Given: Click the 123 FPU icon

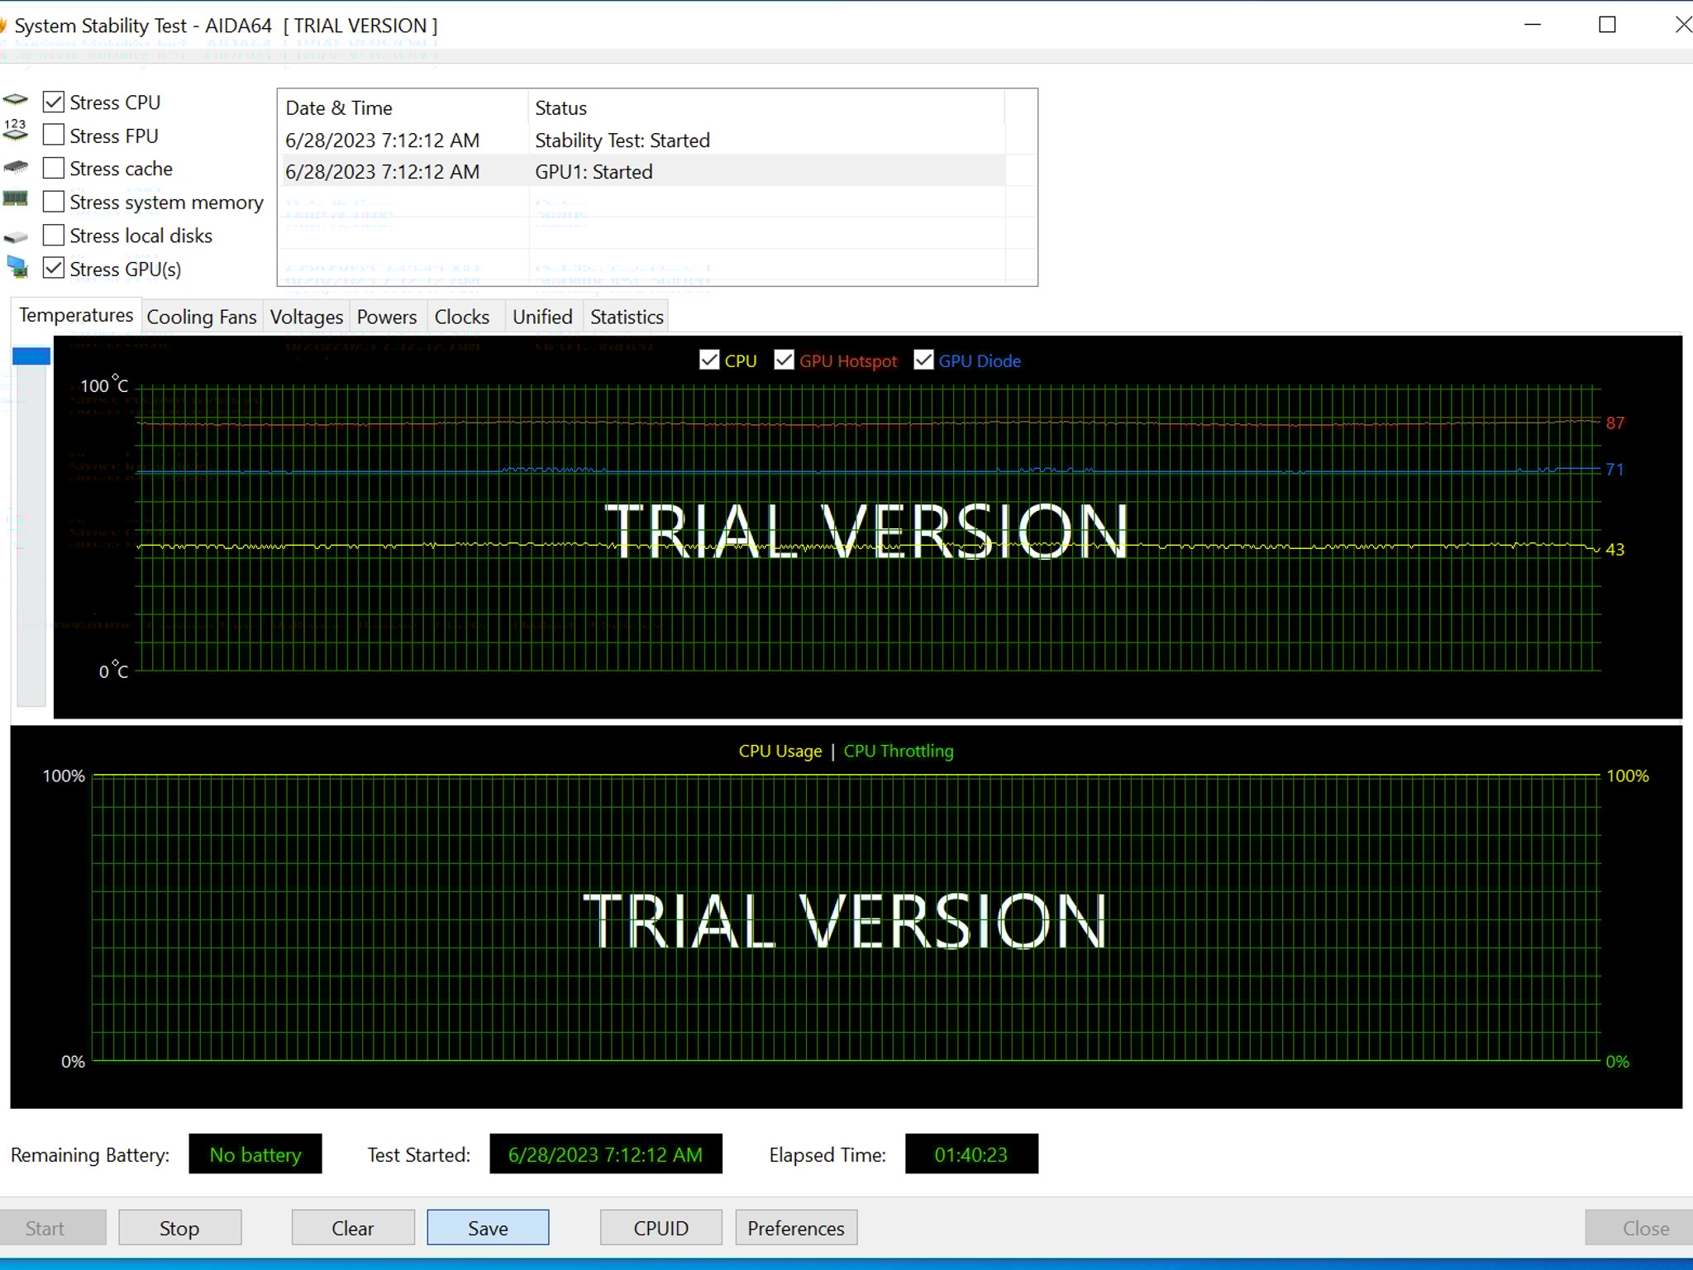Looking at the screenshot, I should [x=15, y=131].
